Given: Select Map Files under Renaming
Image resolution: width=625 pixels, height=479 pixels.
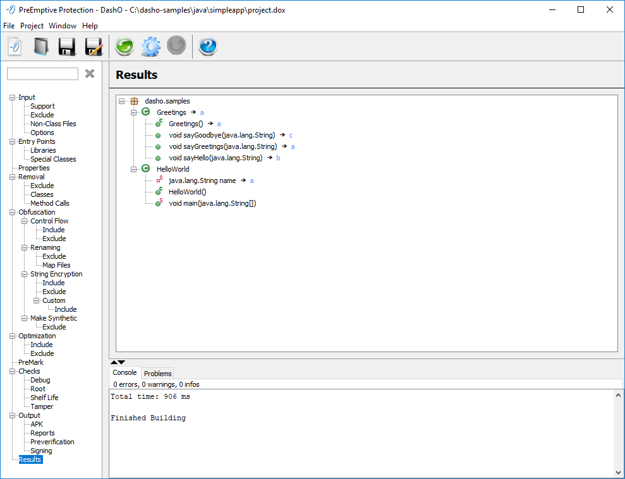Looking at the screenshot, I should [x=56, y=265].
